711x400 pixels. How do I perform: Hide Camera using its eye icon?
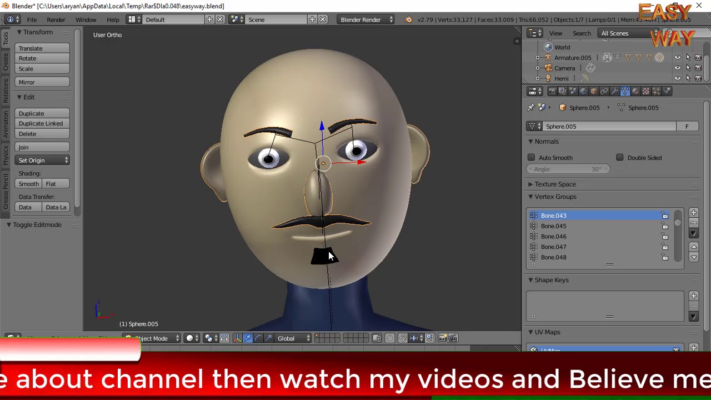pos(677,68)
